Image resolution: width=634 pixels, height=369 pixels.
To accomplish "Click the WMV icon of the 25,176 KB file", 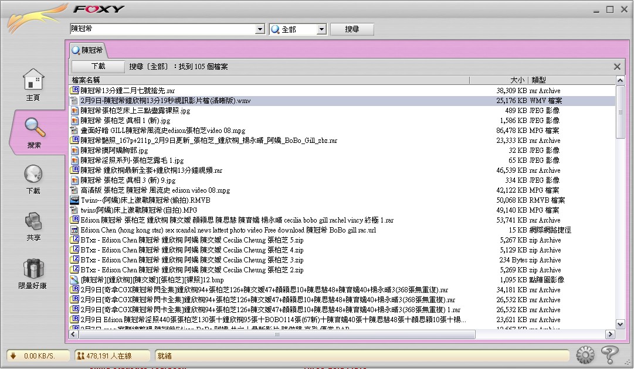I will pos(74,101).
